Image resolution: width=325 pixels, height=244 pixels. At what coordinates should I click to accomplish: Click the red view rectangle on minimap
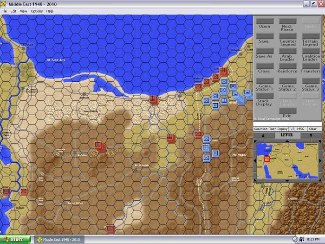(267, 159)
